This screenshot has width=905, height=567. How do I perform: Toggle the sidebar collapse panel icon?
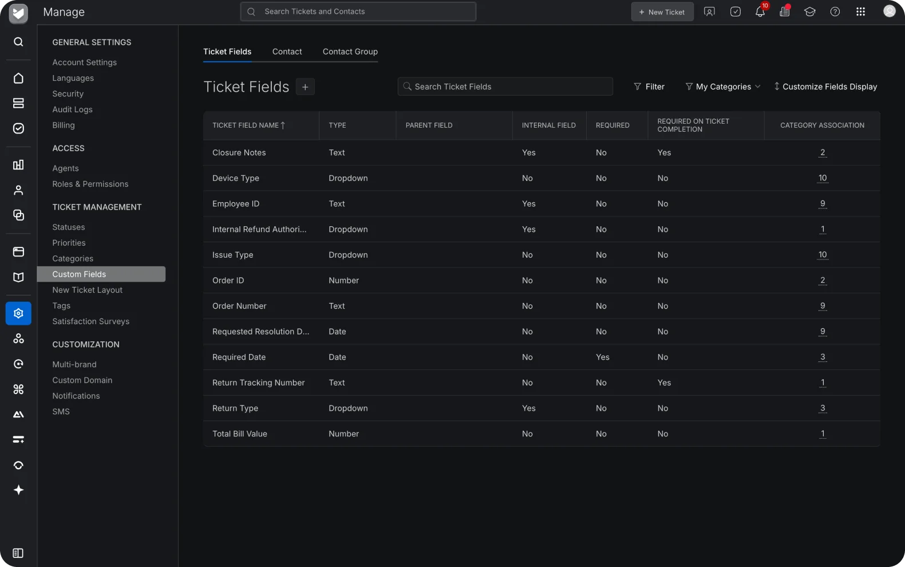(18, 553)
